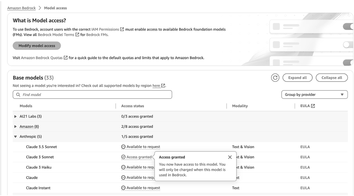Open the IAM Permissions link
354x196 pixels.
point(105,29)
